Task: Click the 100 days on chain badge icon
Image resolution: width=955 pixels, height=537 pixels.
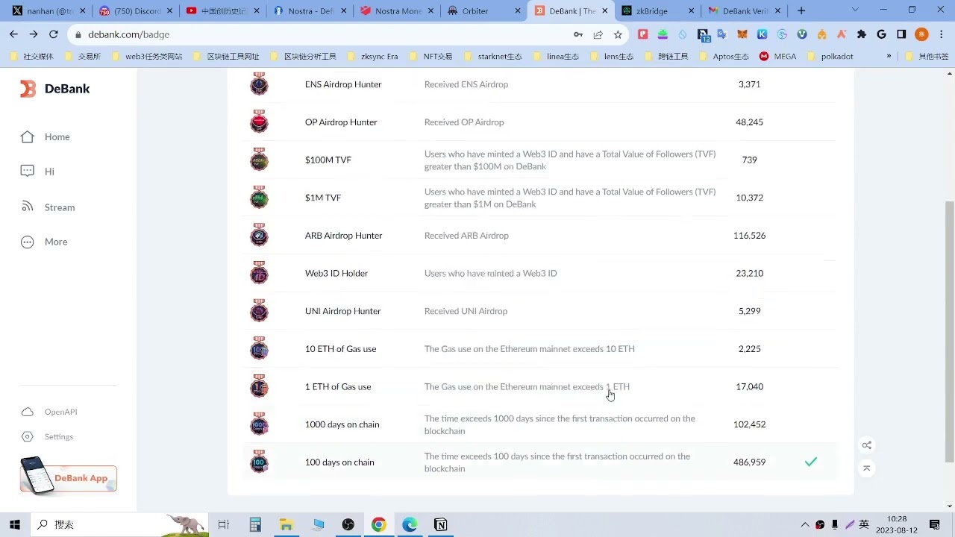Action: 259,462
